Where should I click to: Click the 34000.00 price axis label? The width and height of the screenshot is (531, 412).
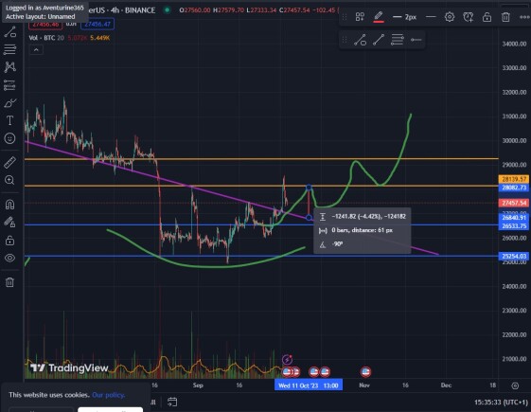point(514,44)
